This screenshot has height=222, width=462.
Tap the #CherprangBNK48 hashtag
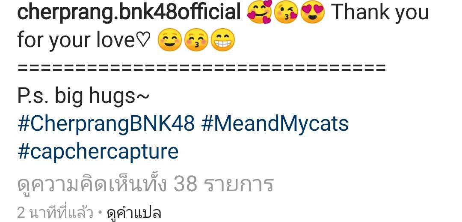(106, 124)
